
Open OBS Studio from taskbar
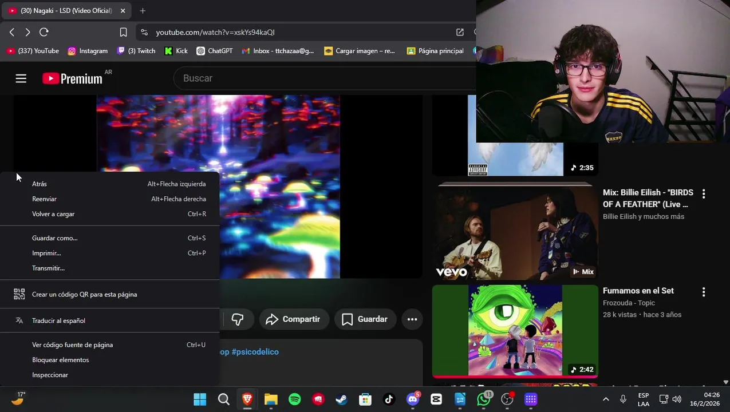point(507,399)
